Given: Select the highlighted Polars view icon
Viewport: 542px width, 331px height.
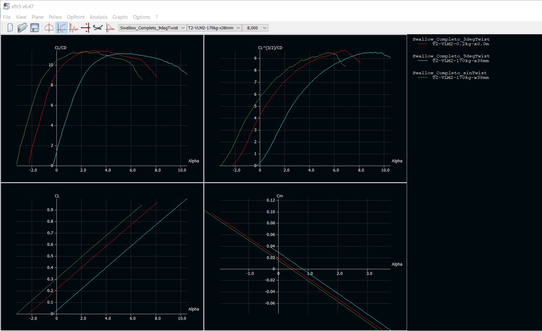Looking at the screenshot, I should (61, 28).
